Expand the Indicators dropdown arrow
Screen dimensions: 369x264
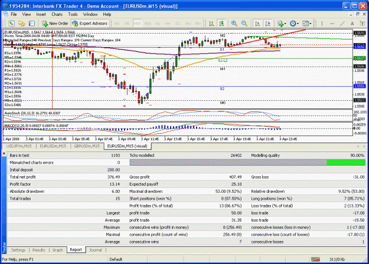tap(285, 24)
